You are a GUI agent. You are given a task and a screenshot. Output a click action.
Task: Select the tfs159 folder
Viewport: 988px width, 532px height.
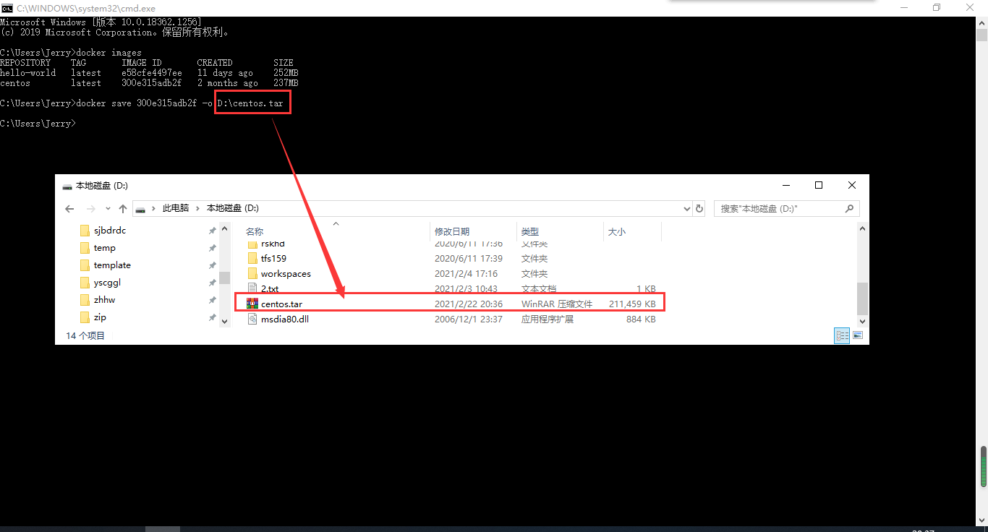pos(273,258)
